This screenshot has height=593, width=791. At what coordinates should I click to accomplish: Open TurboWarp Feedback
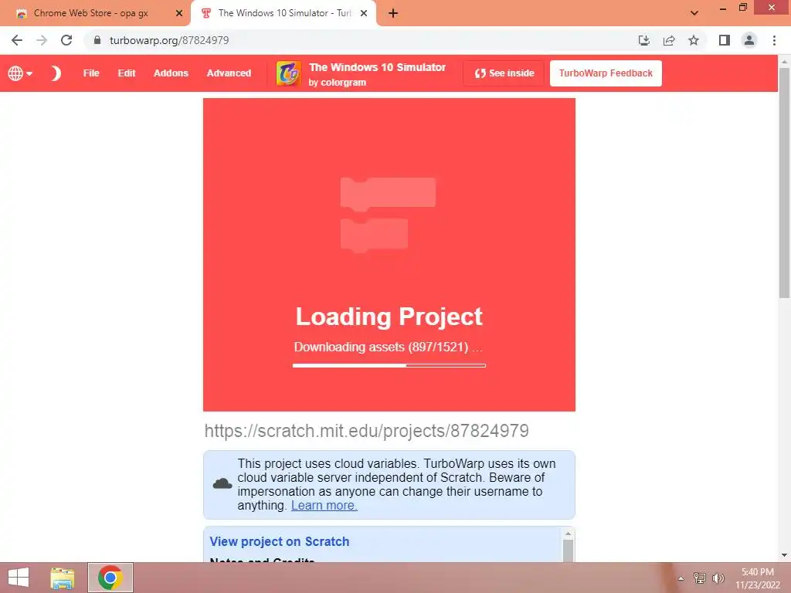tap(606, 73)
